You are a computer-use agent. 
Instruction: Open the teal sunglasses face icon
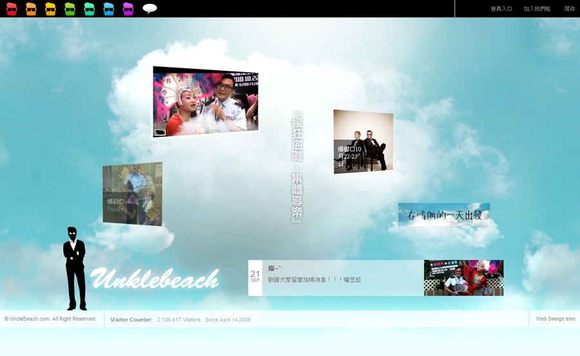(89, 9)
